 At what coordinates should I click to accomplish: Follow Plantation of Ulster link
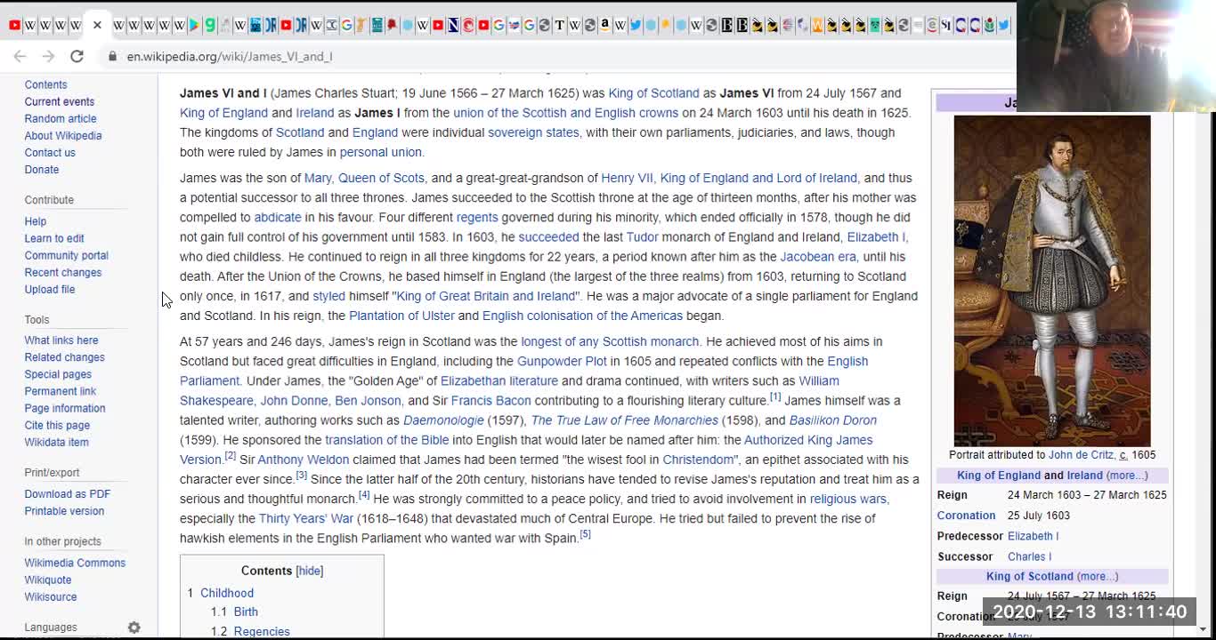click(401, 316)
